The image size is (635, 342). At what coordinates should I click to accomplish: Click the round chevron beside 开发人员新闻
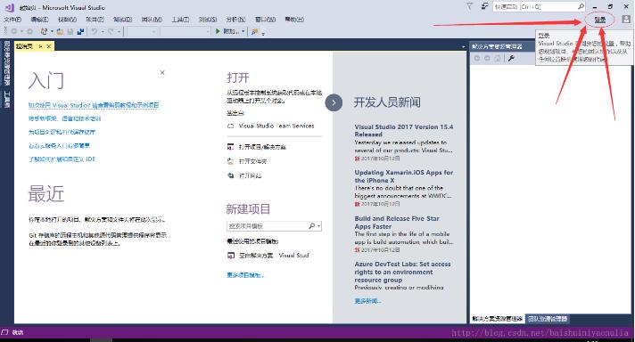[x=334, y=102]
